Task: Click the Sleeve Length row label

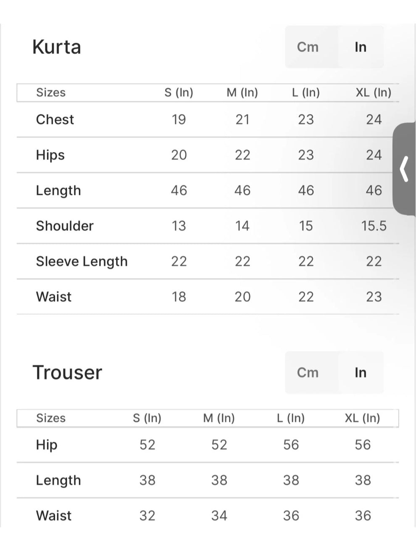Action: (x=82, y=261)
